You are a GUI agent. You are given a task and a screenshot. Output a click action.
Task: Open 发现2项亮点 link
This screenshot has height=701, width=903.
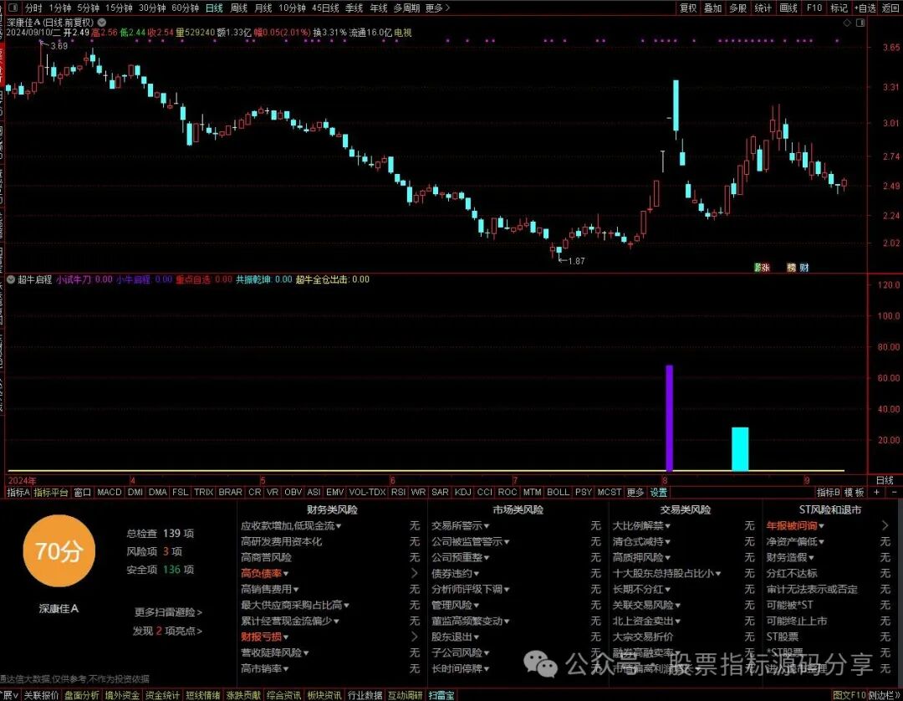pyautogui.click(x=167, y=632)
